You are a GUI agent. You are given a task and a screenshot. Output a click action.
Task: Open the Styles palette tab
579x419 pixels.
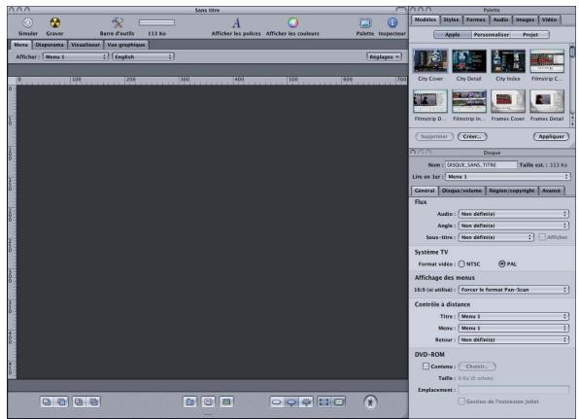(451, 19)
